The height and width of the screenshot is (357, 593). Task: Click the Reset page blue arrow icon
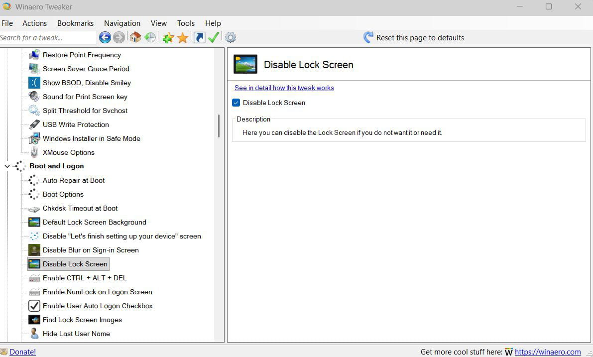[368, 37]
